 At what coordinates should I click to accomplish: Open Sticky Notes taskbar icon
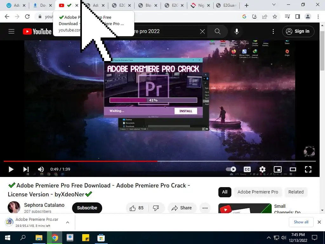tap(86, 238)
